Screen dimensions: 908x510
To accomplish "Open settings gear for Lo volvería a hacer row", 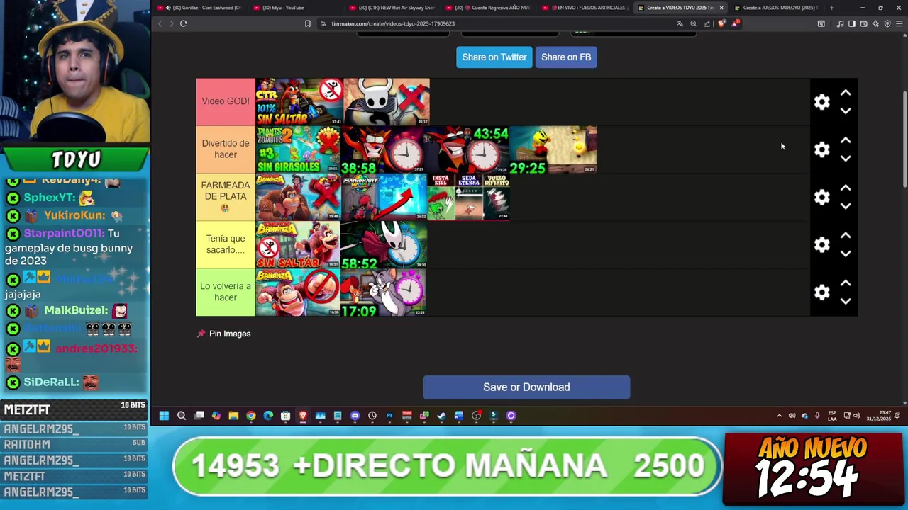I will point(821,292).
